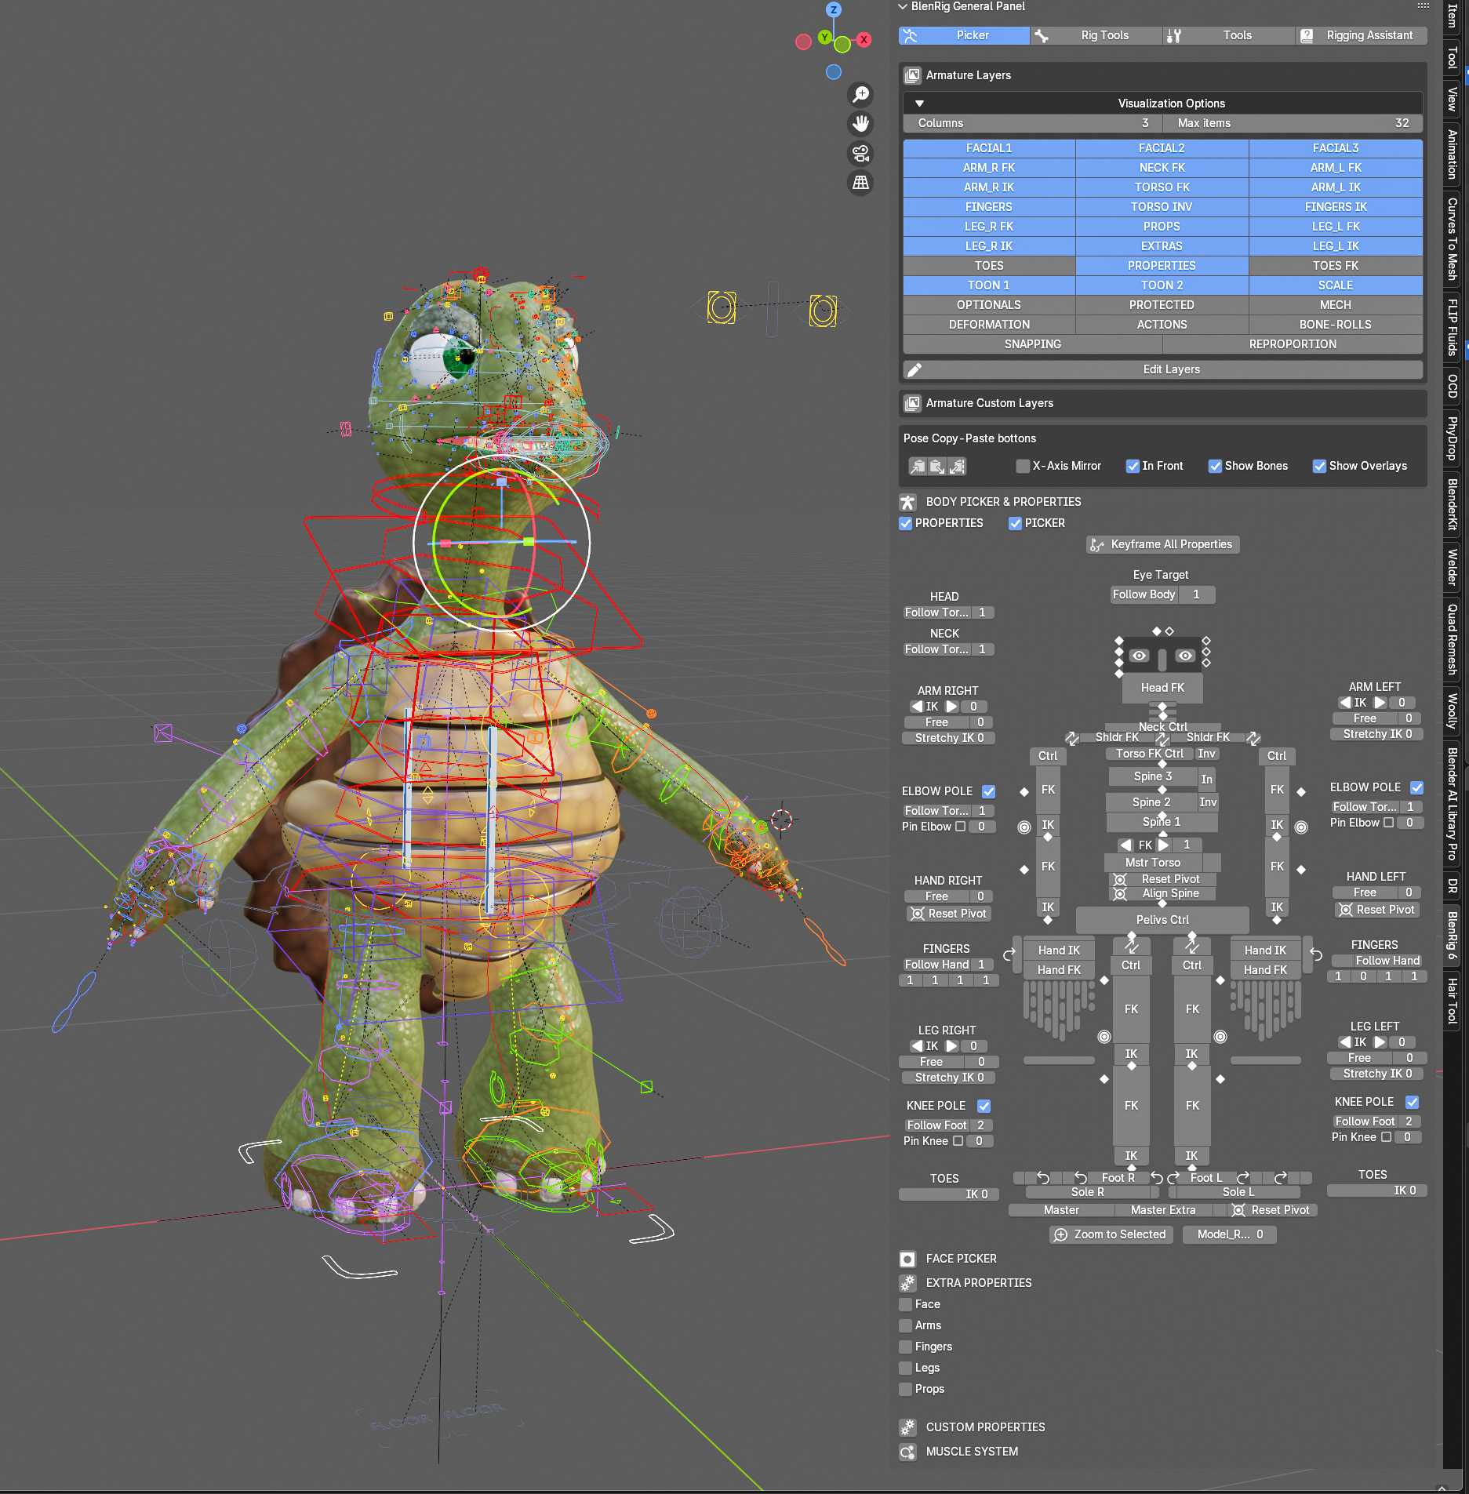Click the pan view hand icon
The width and height of the screenshot is (1469, 1494).
[860, 123]
